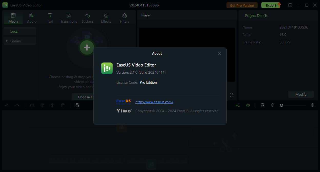Open the Effects tab
320x172 pixels.
[x=106, y=18]
